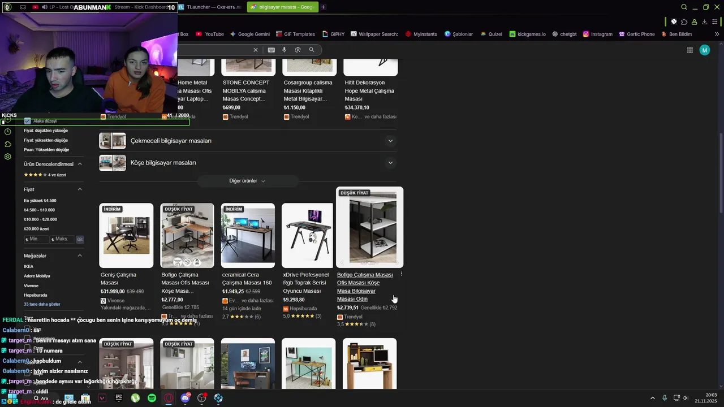The image size is (724, 407).
Task: Open Google Gemini bookmark
Action: [249, 34]
